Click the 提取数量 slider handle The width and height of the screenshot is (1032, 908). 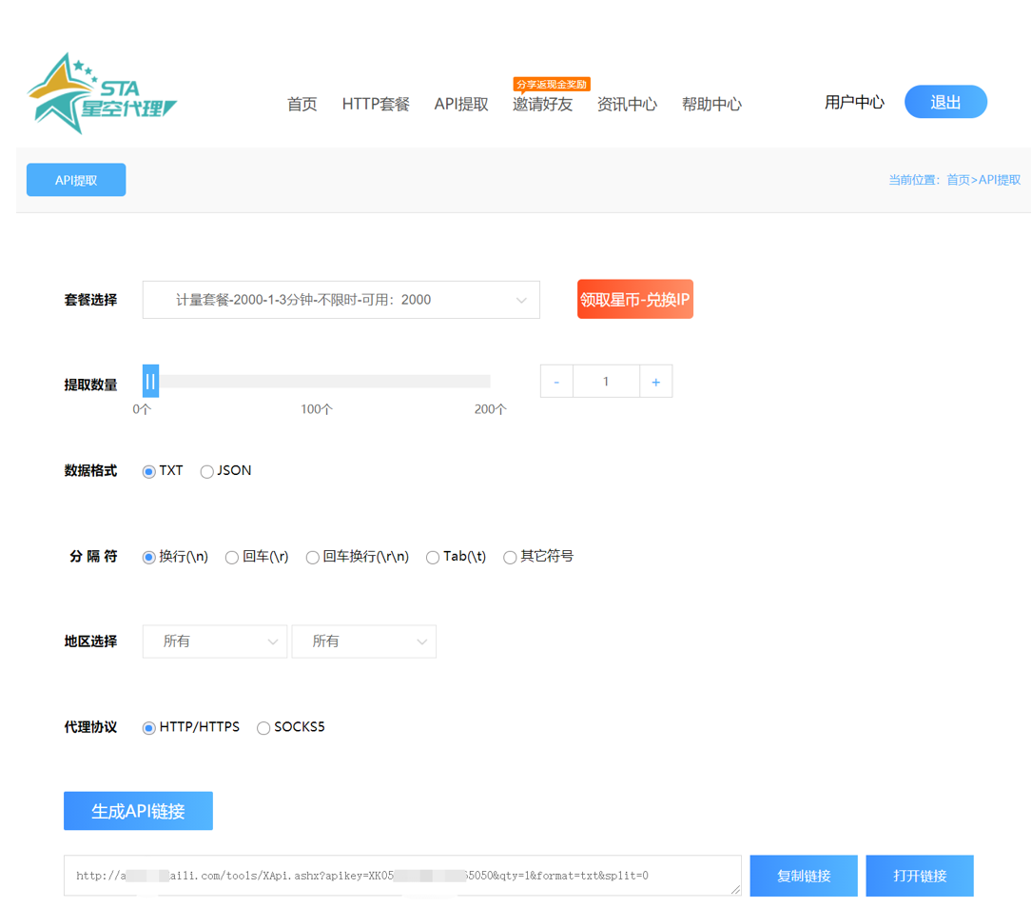(150, 382)
